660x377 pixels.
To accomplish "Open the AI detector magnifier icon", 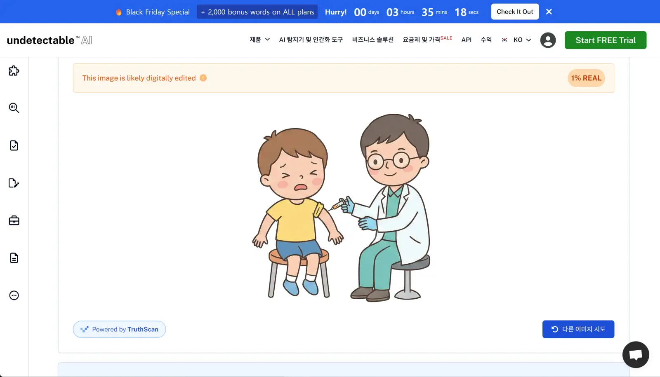I will coord(14,108).
